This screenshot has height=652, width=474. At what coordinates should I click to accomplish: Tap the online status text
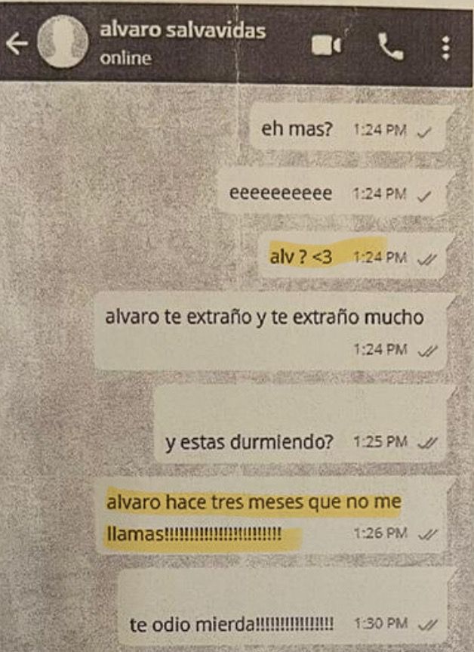click(x=125, y=58)
